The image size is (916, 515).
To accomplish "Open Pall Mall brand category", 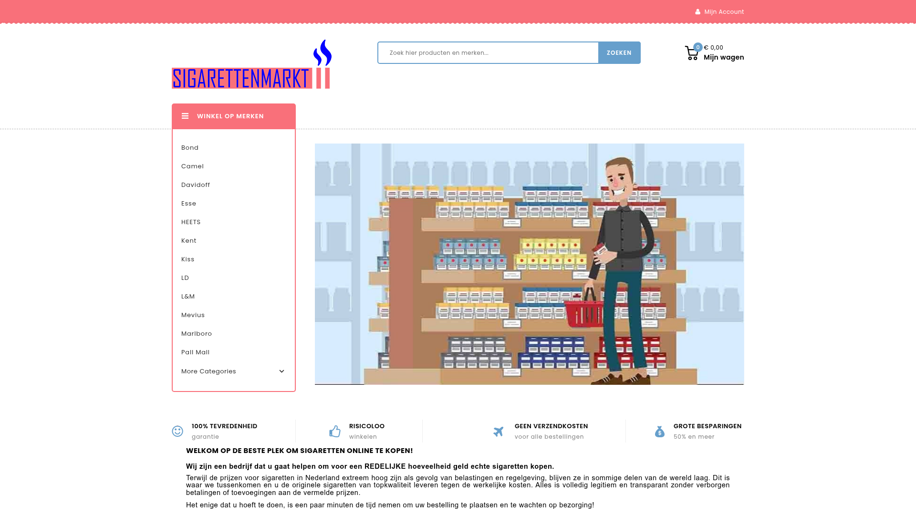I will point(196,352).
